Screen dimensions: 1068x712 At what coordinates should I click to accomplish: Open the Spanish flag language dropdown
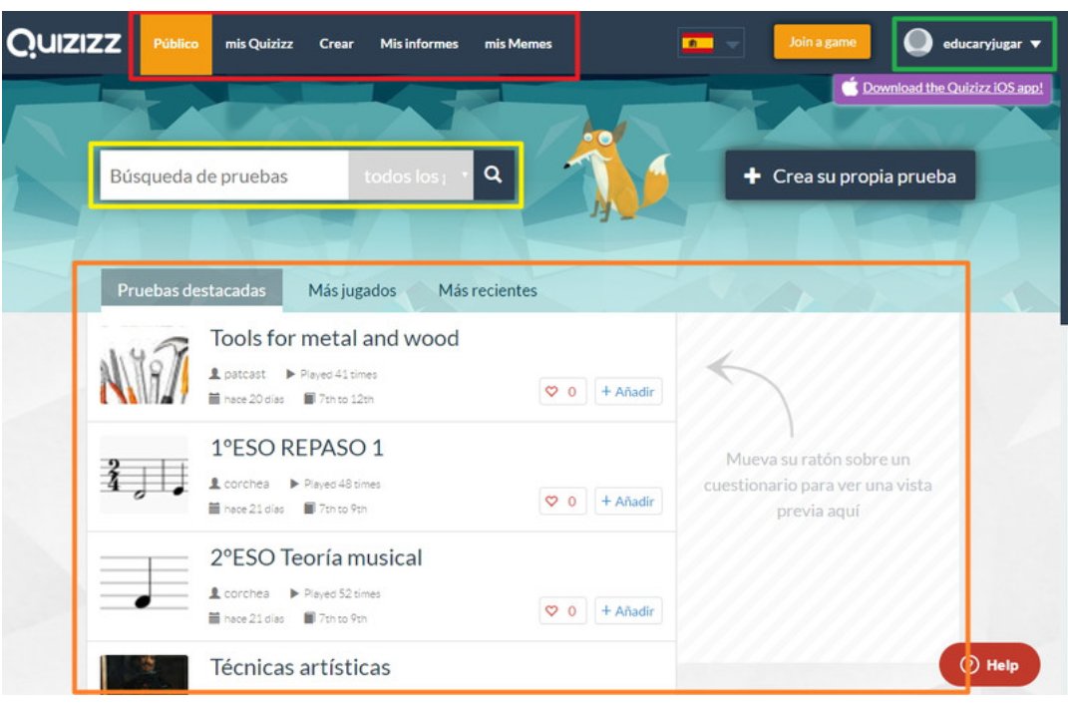point(710,44)
